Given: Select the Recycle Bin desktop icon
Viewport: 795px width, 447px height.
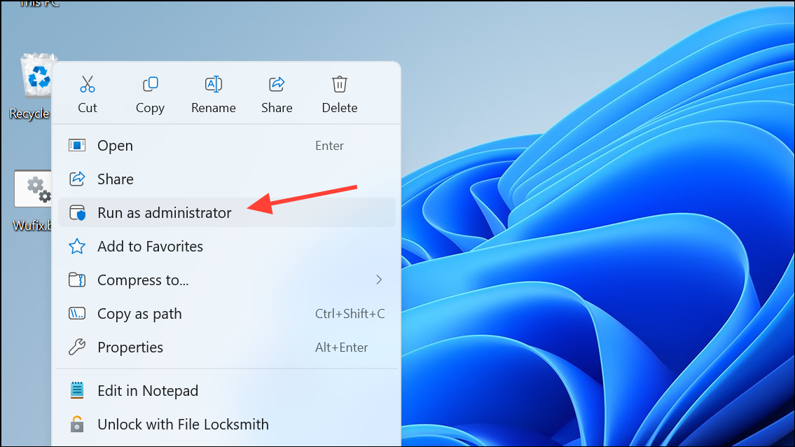Looking at the screenshot, I should [x=38, y=75].
